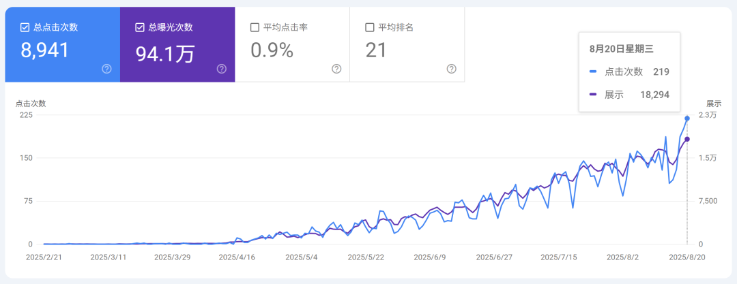Click the 2025/7/15 date axis label
The width and height of the screenshot is (737, 284).
(x=559, y=257)
